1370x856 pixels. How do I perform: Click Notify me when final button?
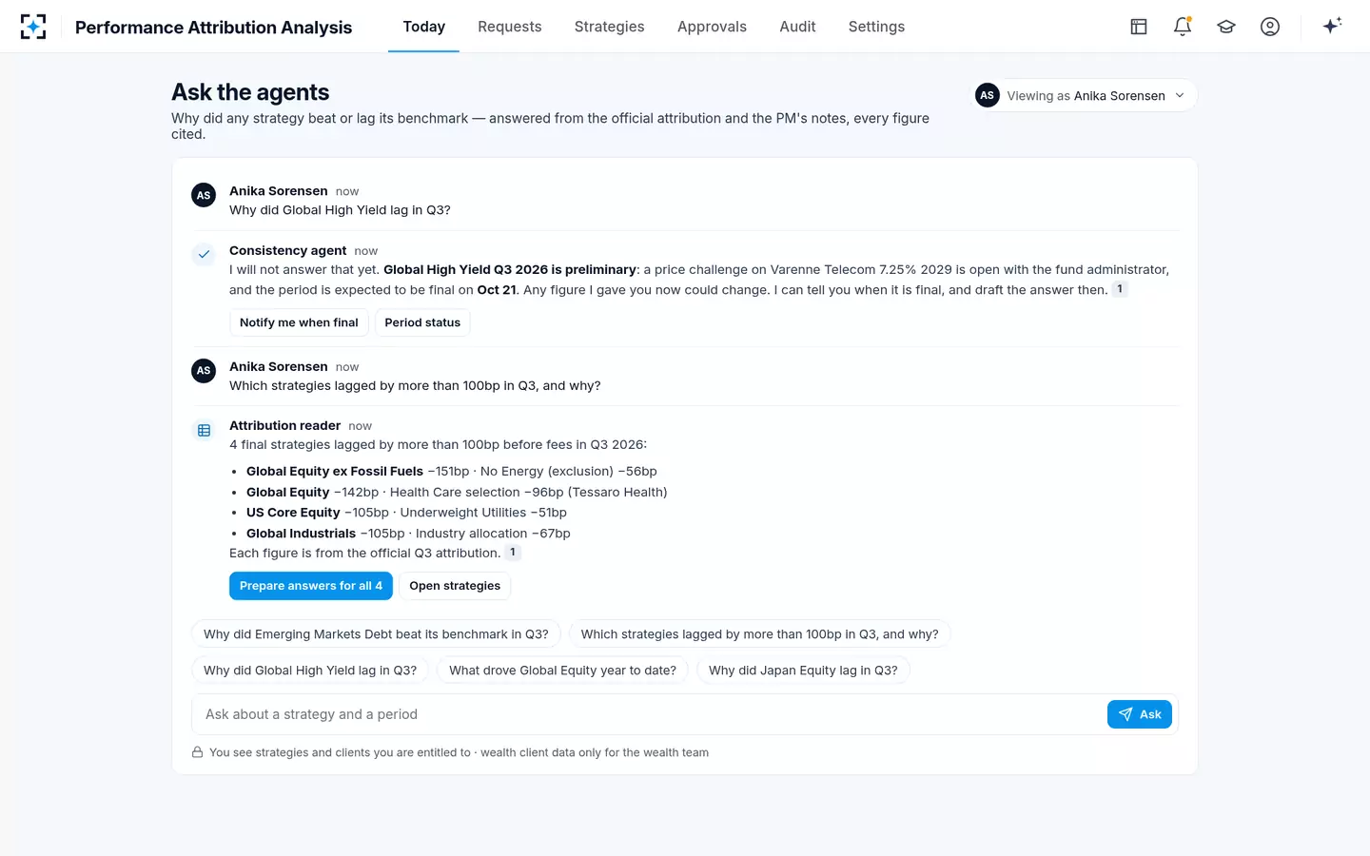point(299,322)
